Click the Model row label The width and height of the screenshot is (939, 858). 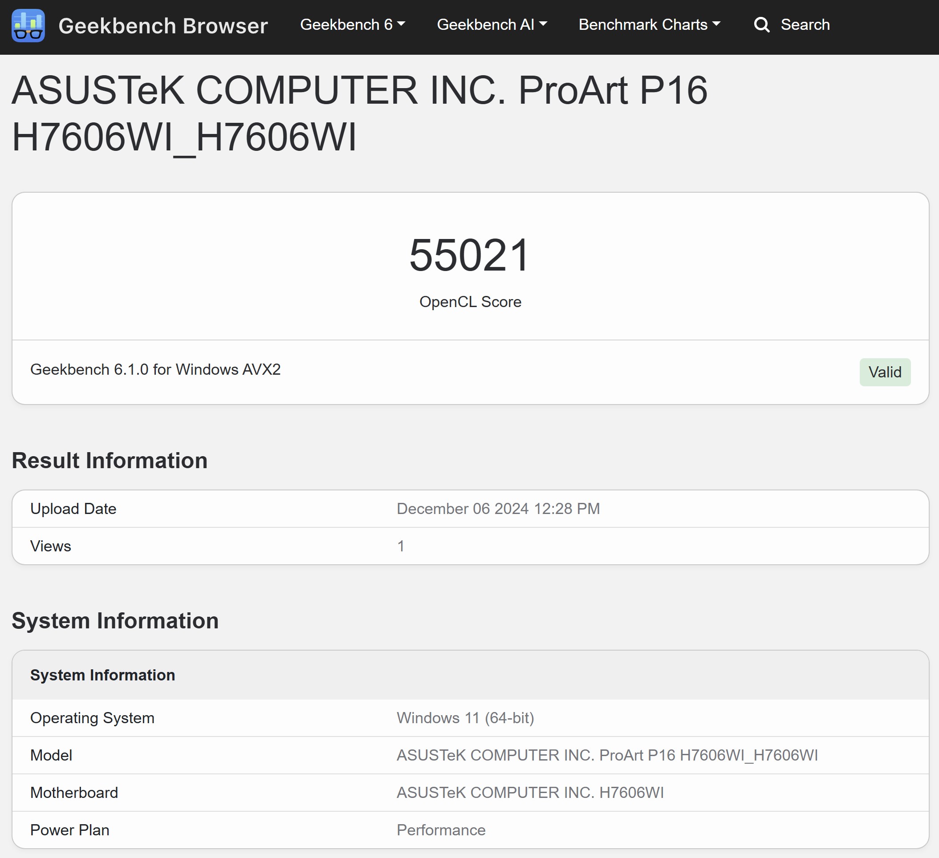click(x=51, y=755)
